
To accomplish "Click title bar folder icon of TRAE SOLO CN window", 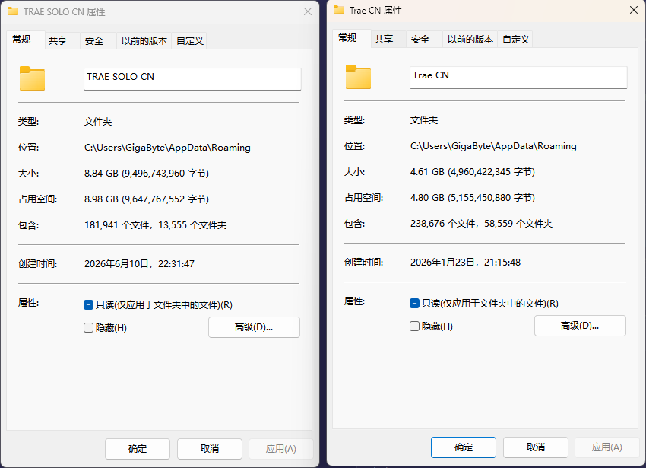I will click(13, 11).
